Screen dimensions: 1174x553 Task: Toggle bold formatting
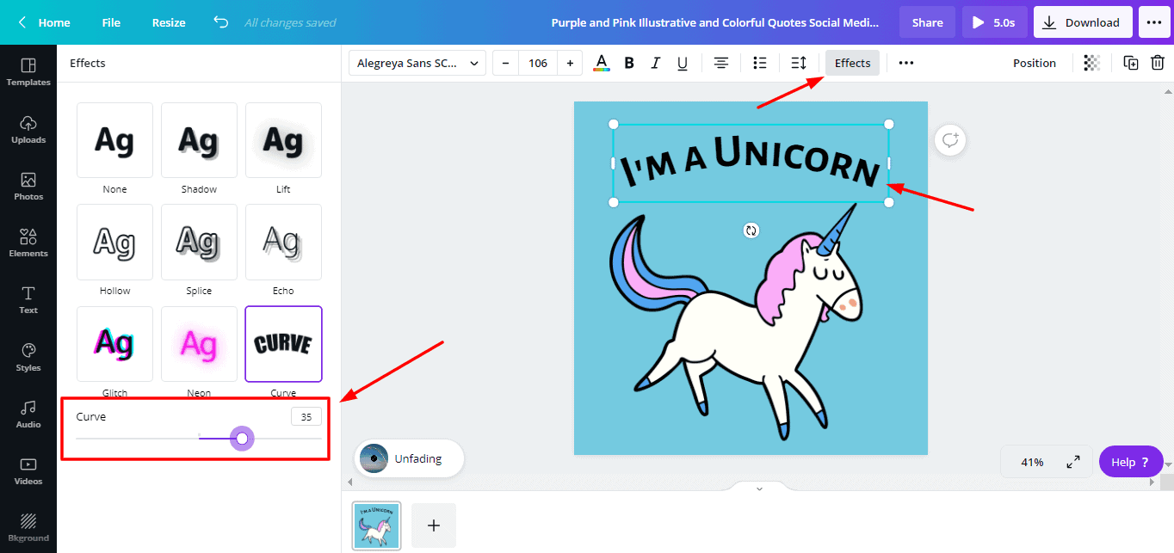point(629,63)
